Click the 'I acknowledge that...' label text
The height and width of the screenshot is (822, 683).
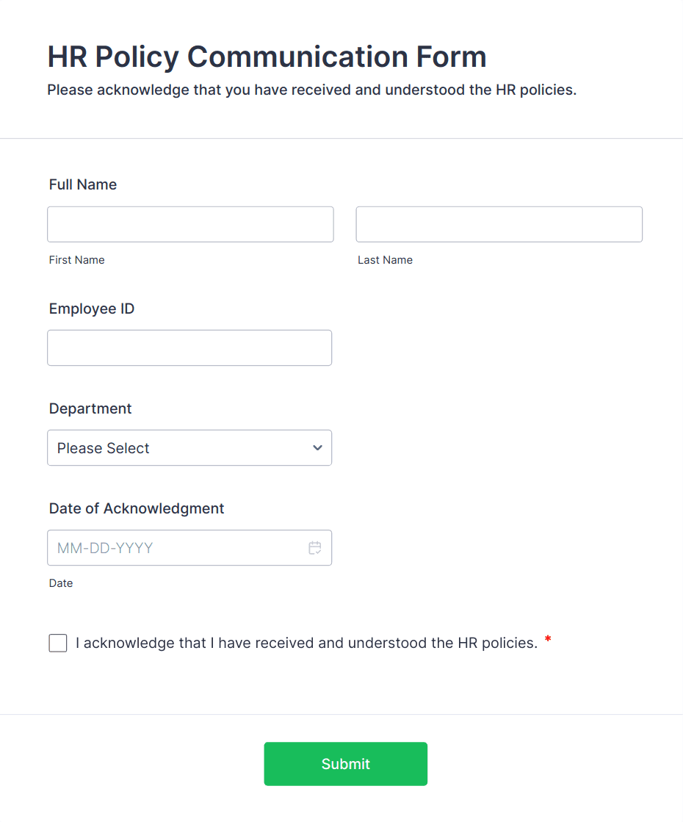[306, 643]
